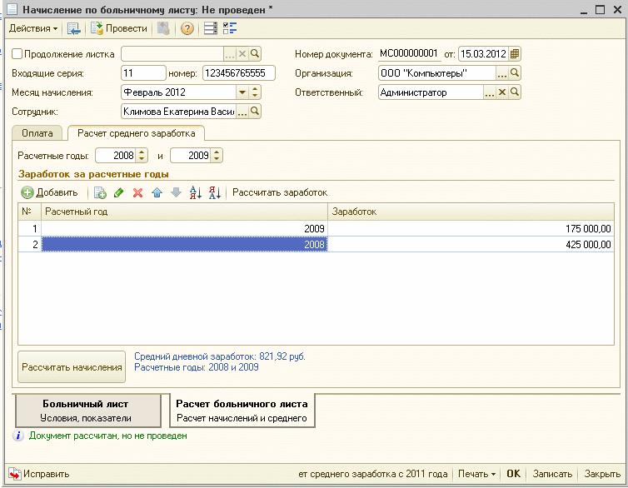This screenshot has width=628, height=488.
Task: Click the Месяц начисления spinner arrows
Action: [x=255, y=92]
